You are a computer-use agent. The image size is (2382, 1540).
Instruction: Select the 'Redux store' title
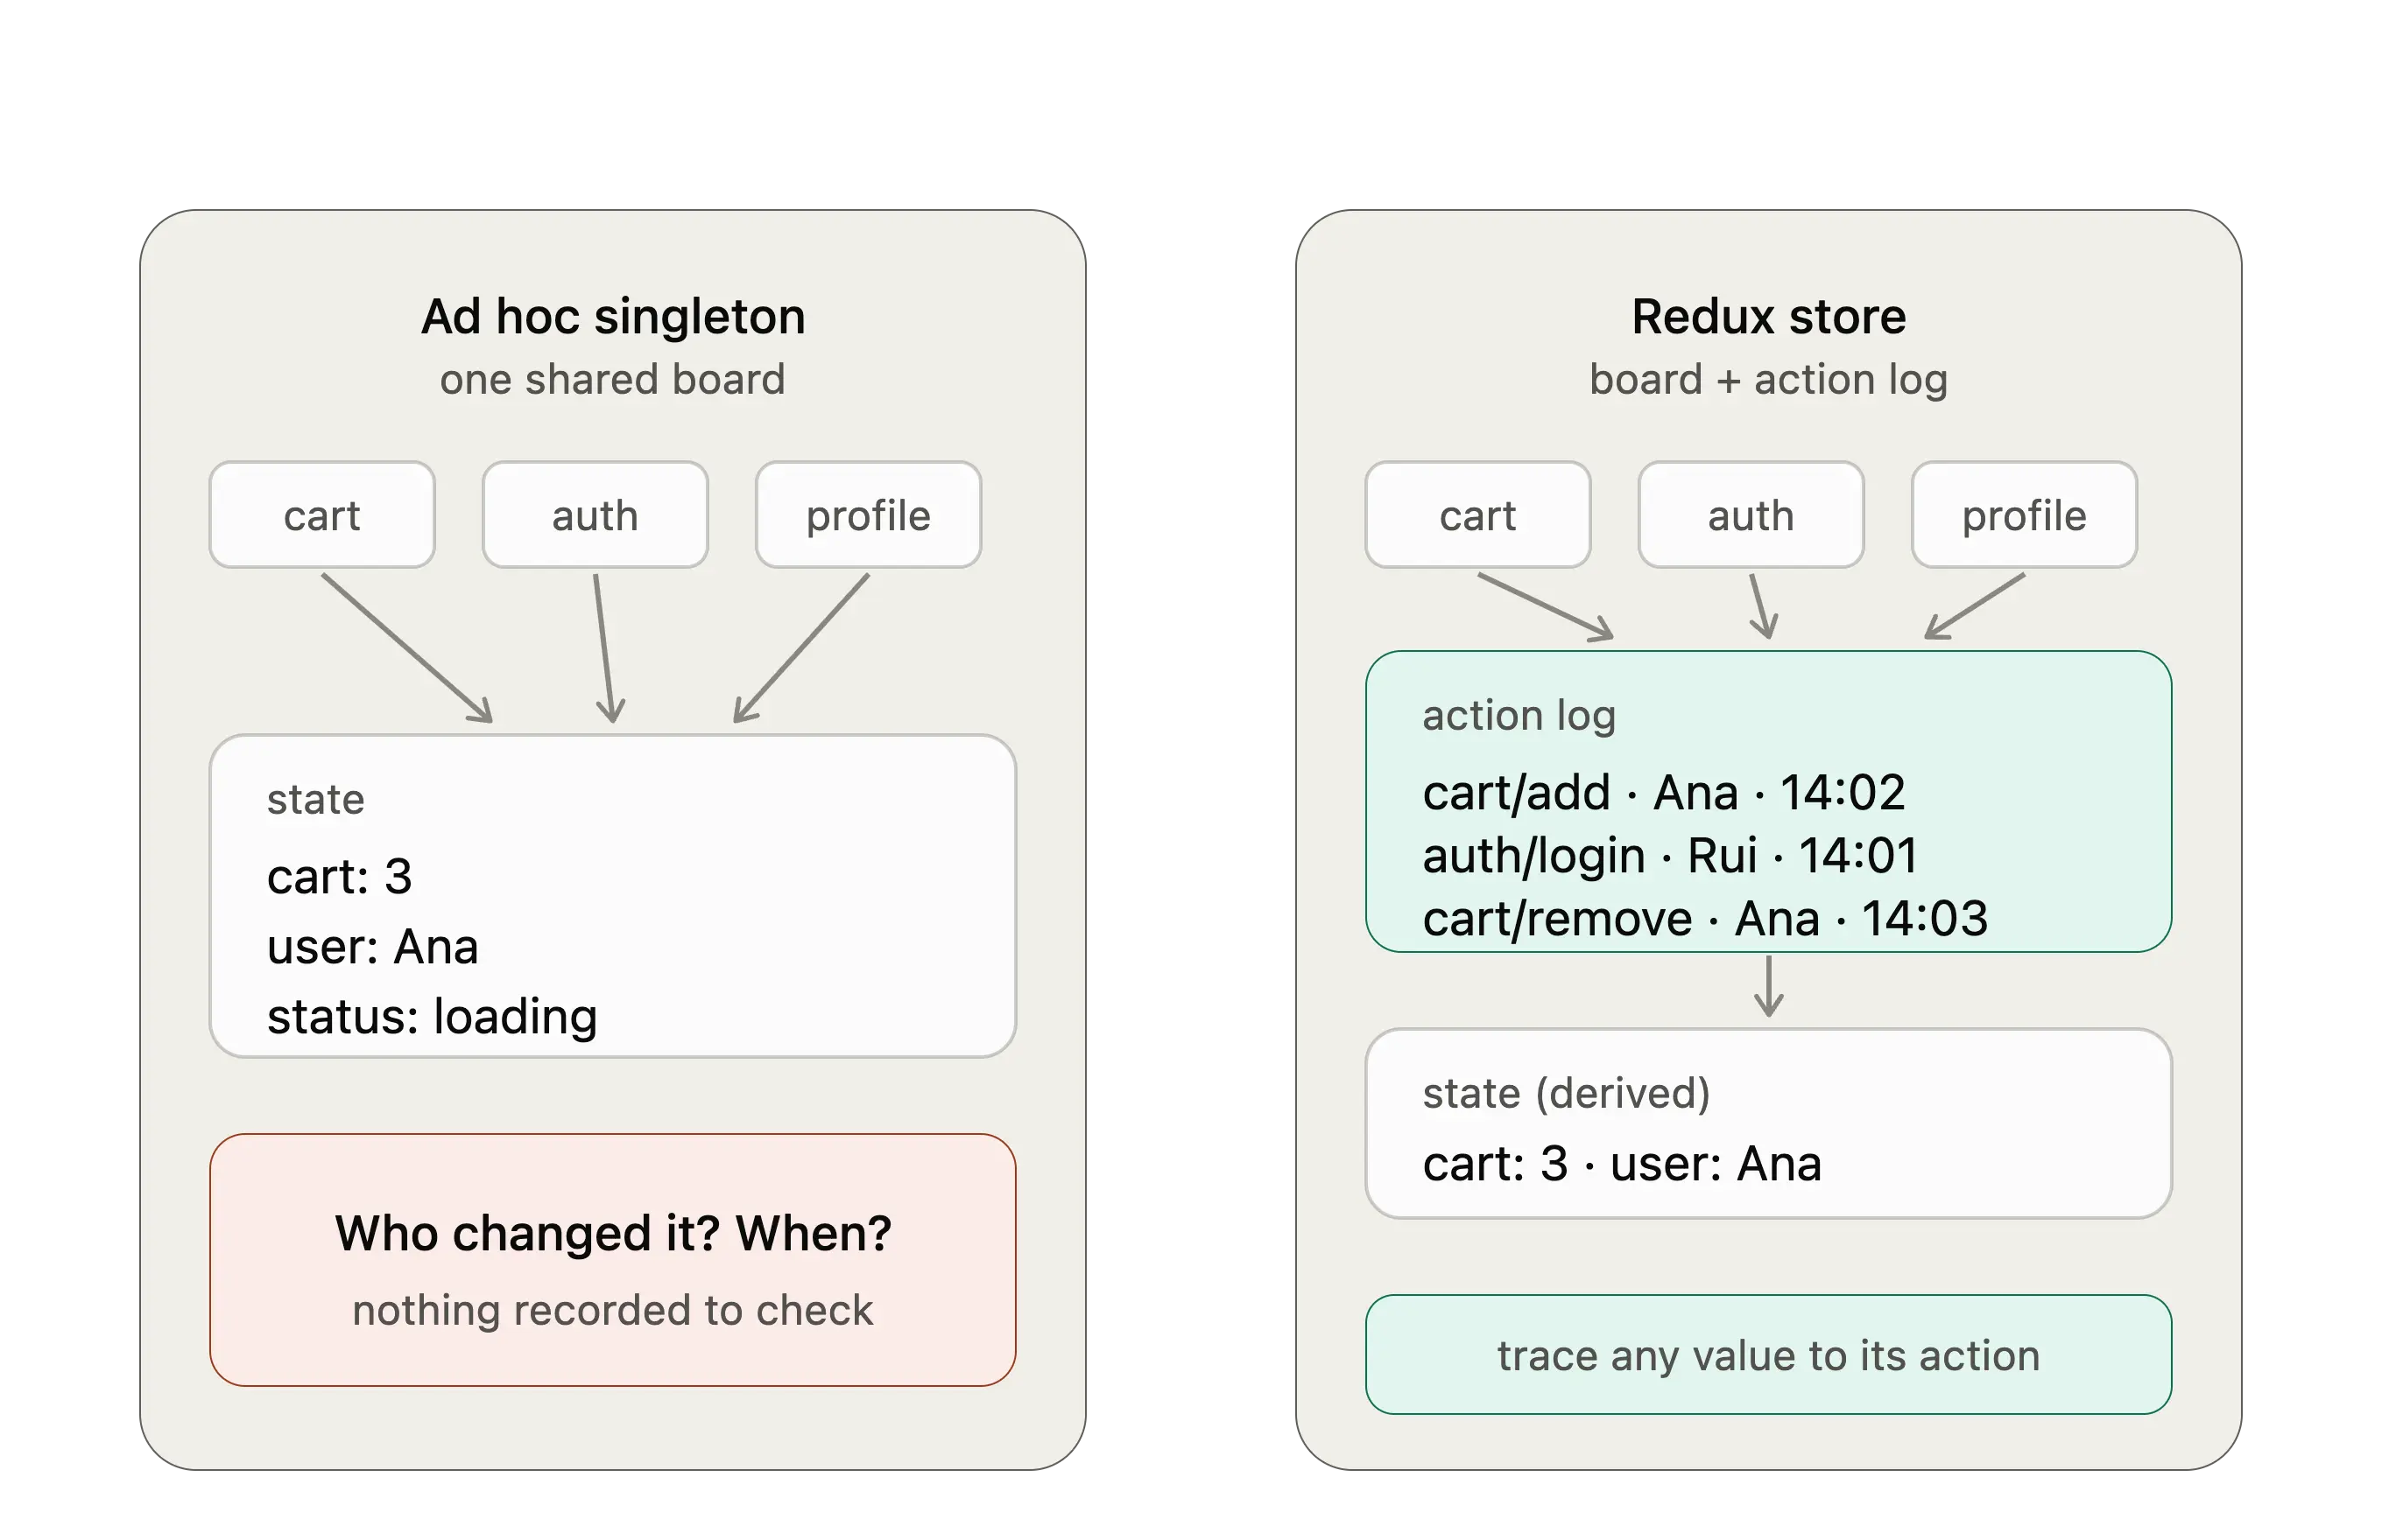pyautogui.click(x=1770, y=317)
